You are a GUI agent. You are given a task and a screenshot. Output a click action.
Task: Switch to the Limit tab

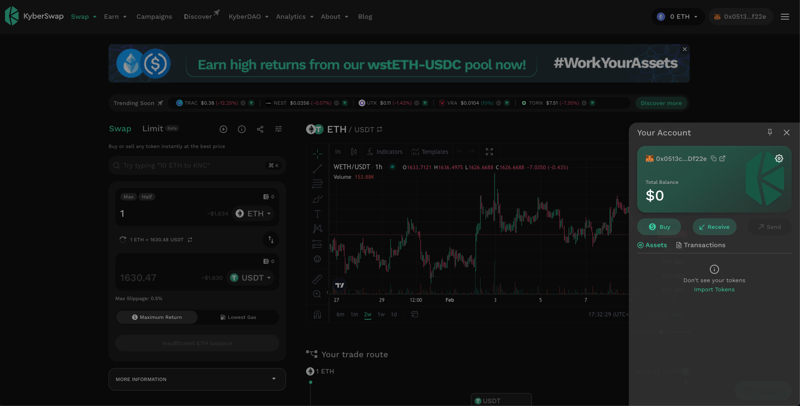153,129
